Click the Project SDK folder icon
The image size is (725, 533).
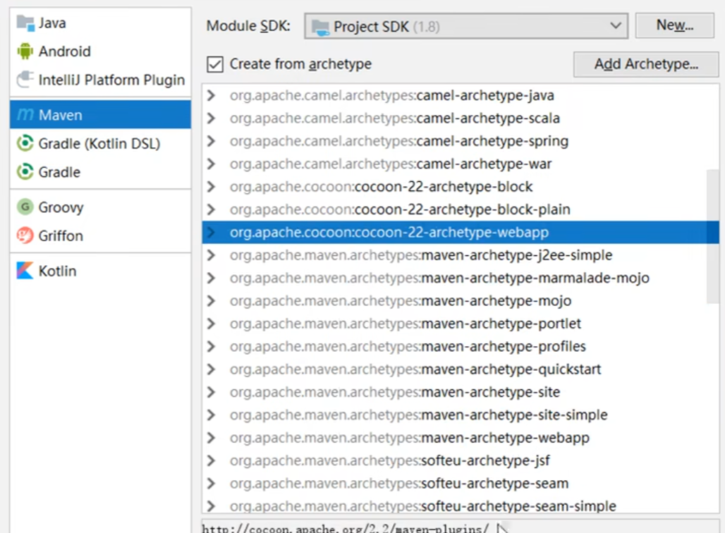tap(320, 27)
